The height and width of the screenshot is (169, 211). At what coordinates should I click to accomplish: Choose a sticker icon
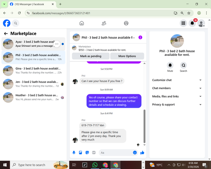click(x=87, y=153)
